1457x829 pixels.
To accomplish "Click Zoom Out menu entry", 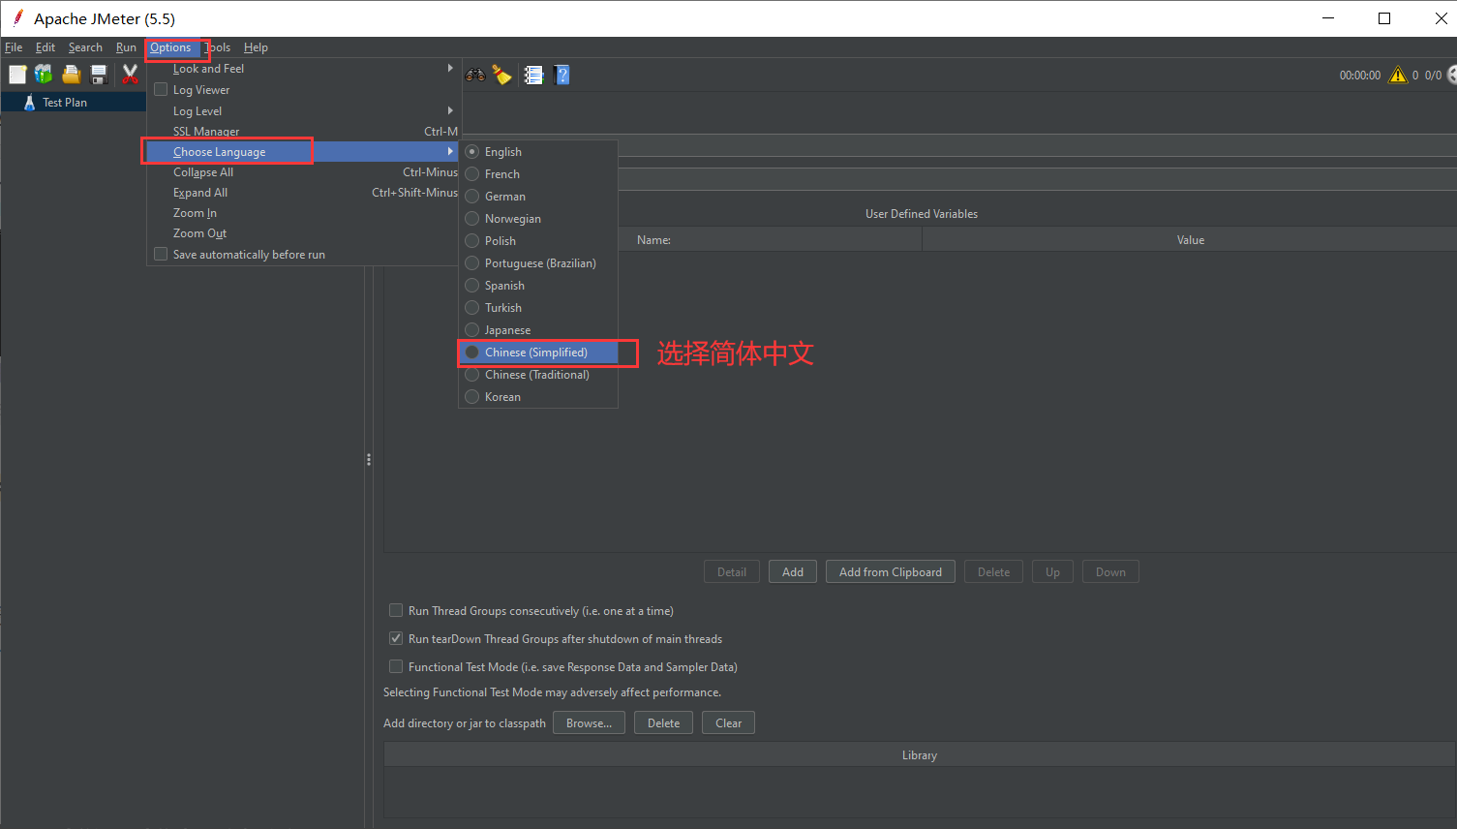I will (x=302, y=233).
